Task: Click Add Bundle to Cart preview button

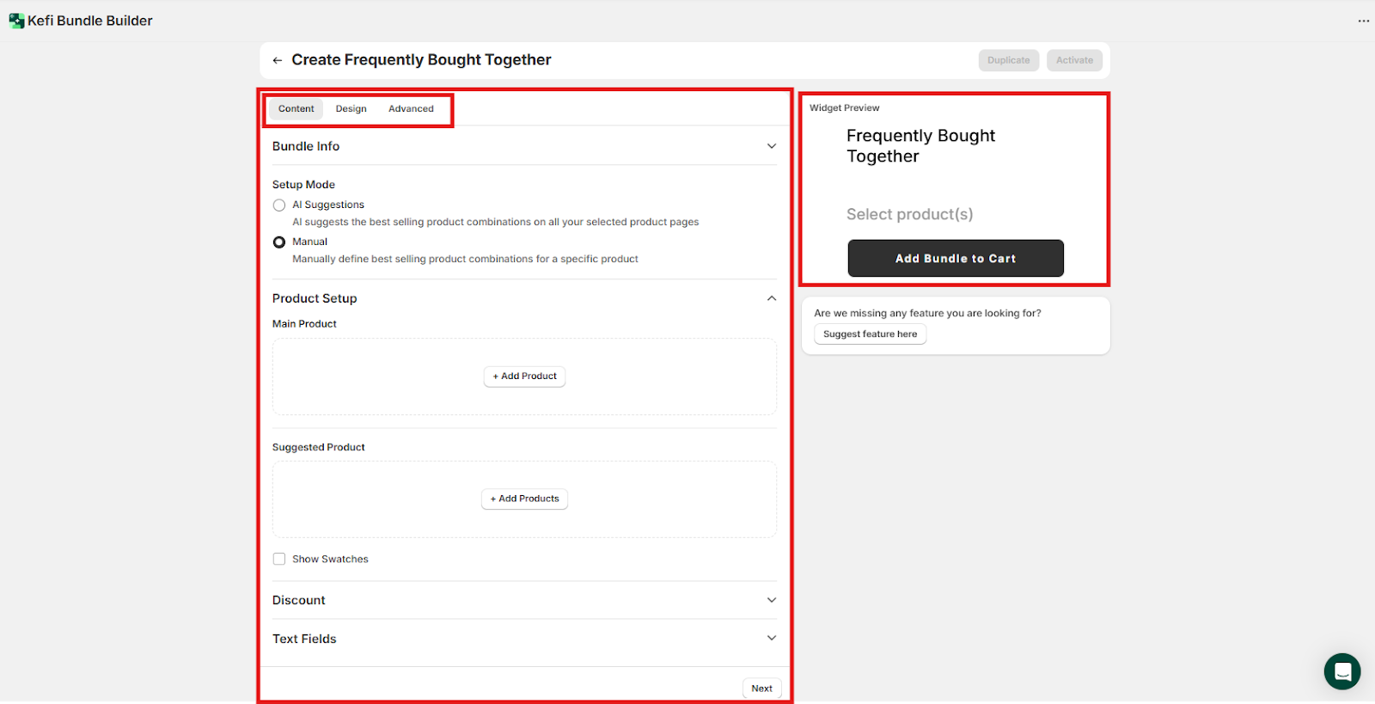Action: coord(956,259)
